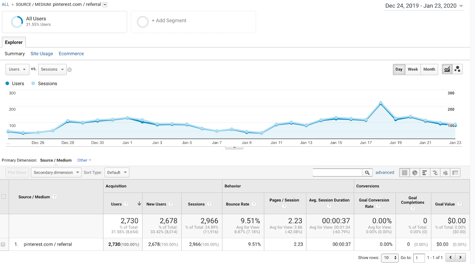Click the Jan 18 peak point on chart
This screenshot has width=475, height=264.
point(381,103)
